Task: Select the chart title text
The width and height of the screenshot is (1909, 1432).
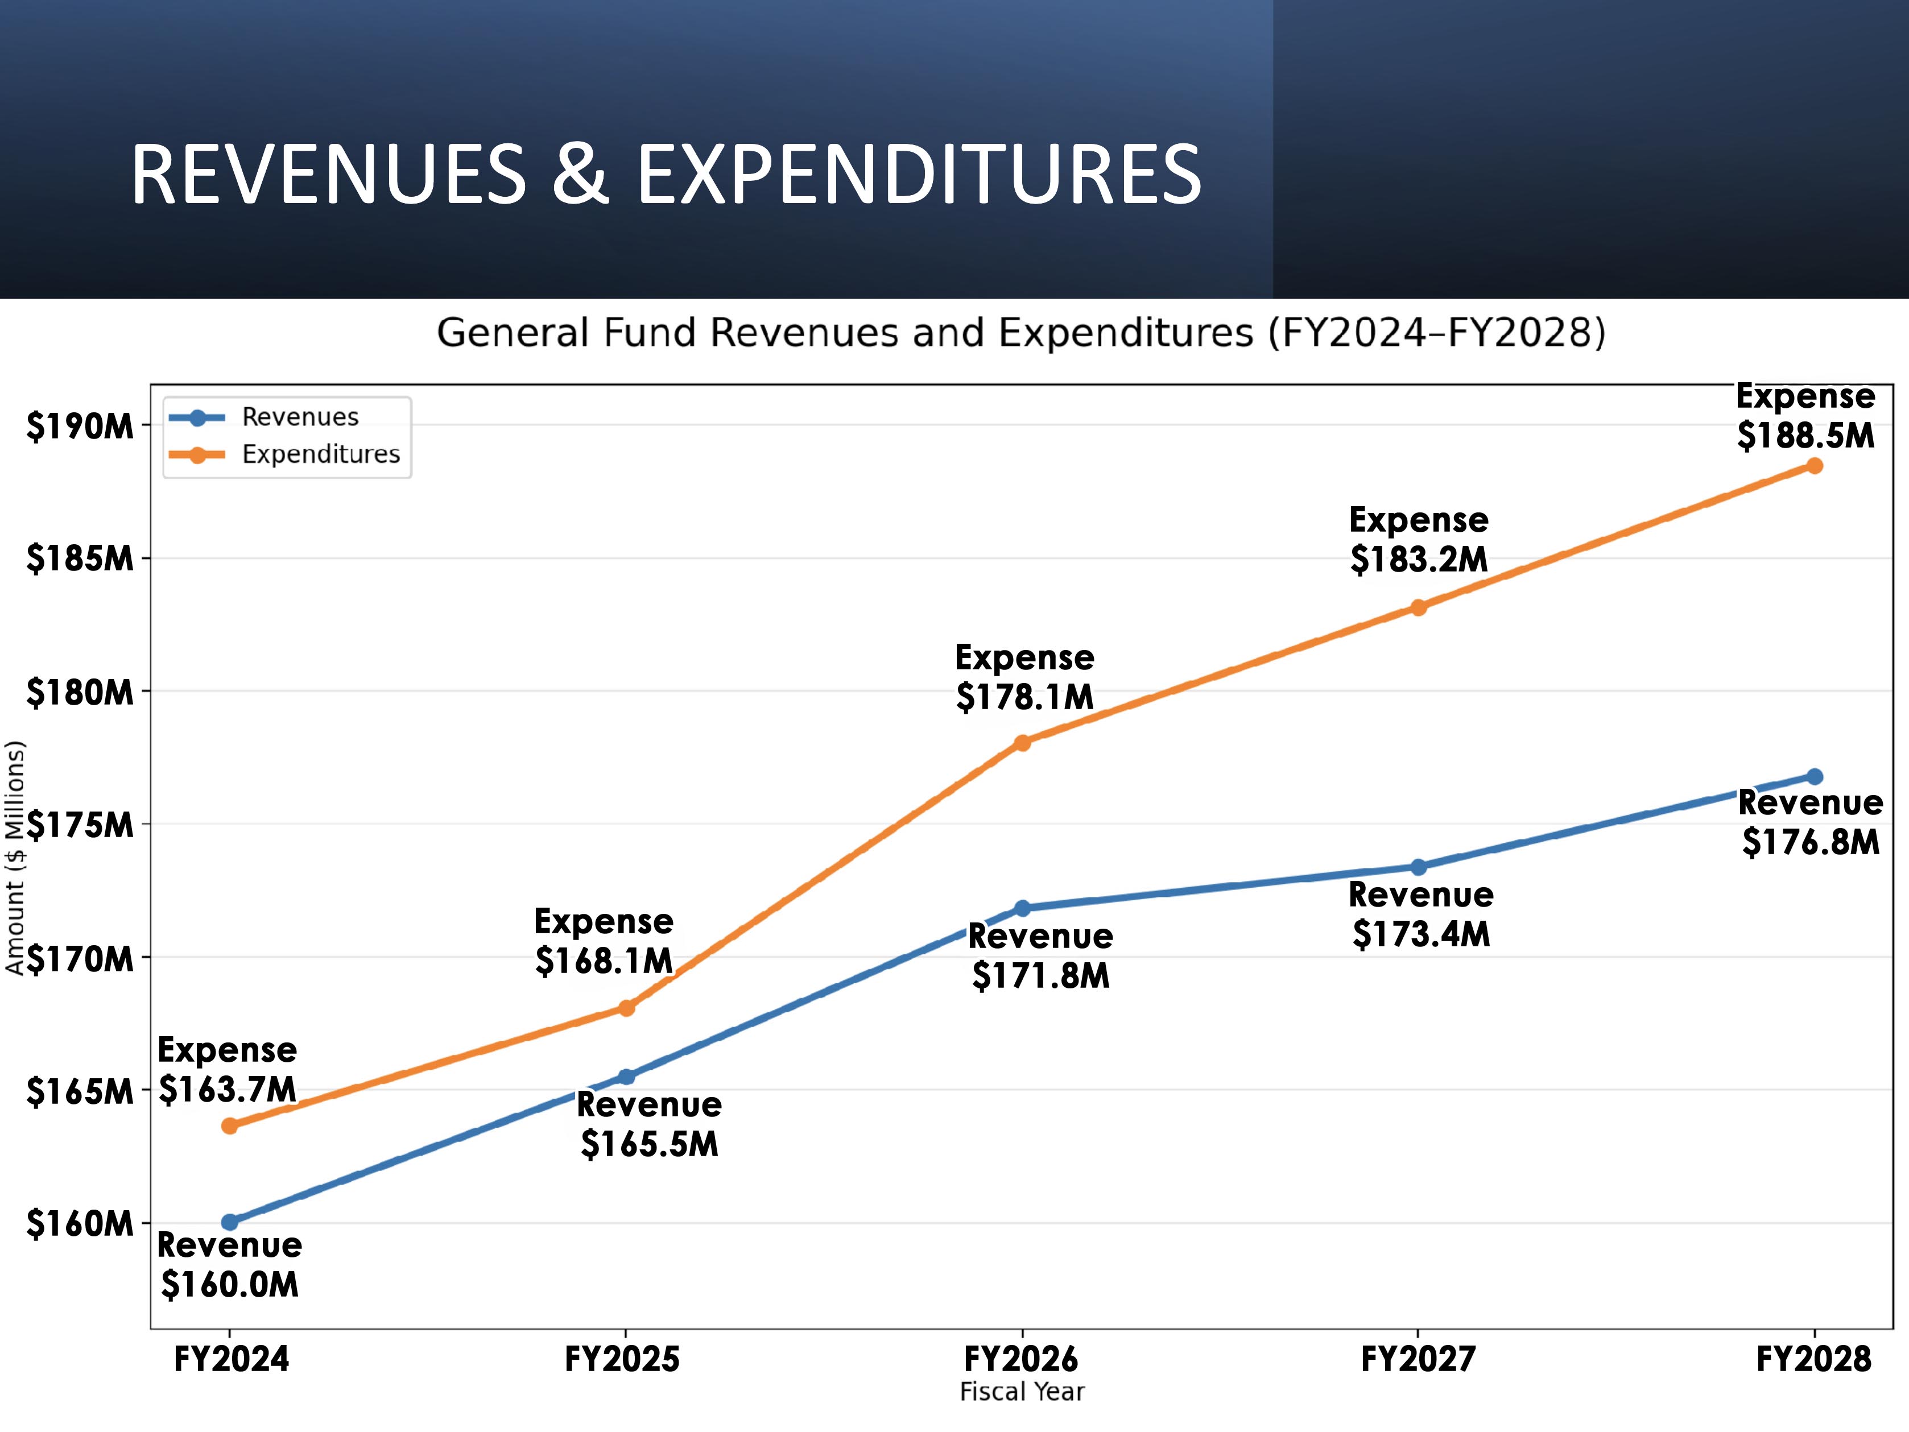Action: 1021,333
